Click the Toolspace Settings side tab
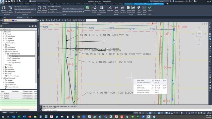 38,45
